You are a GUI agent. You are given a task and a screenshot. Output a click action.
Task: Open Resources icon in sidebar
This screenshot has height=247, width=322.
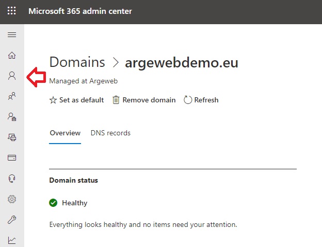click(x=12, y=137)
